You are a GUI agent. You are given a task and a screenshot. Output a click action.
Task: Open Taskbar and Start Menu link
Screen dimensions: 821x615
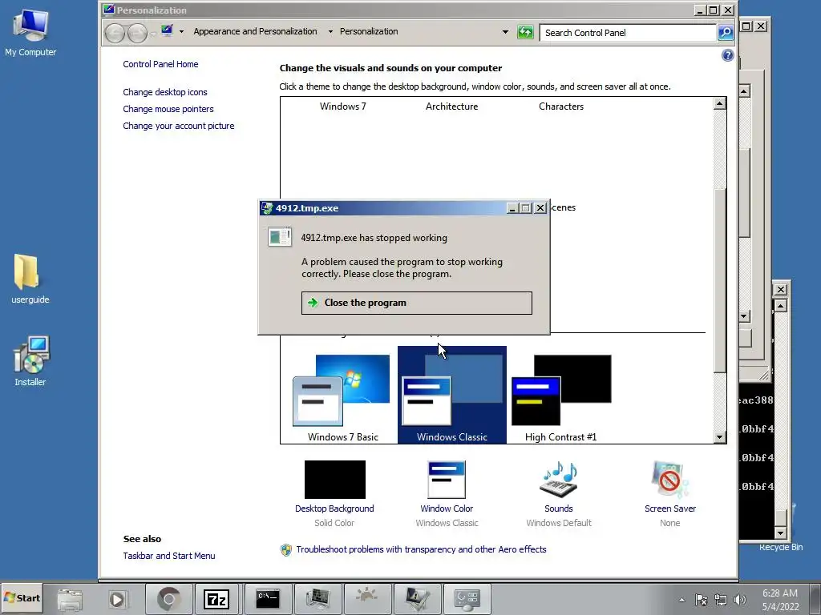pos(169,556)
